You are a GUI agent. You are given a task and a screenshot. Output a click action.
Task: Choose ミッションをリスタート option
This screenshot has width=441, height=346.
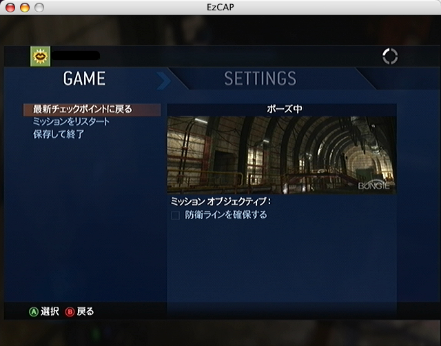tap(71, 121)
